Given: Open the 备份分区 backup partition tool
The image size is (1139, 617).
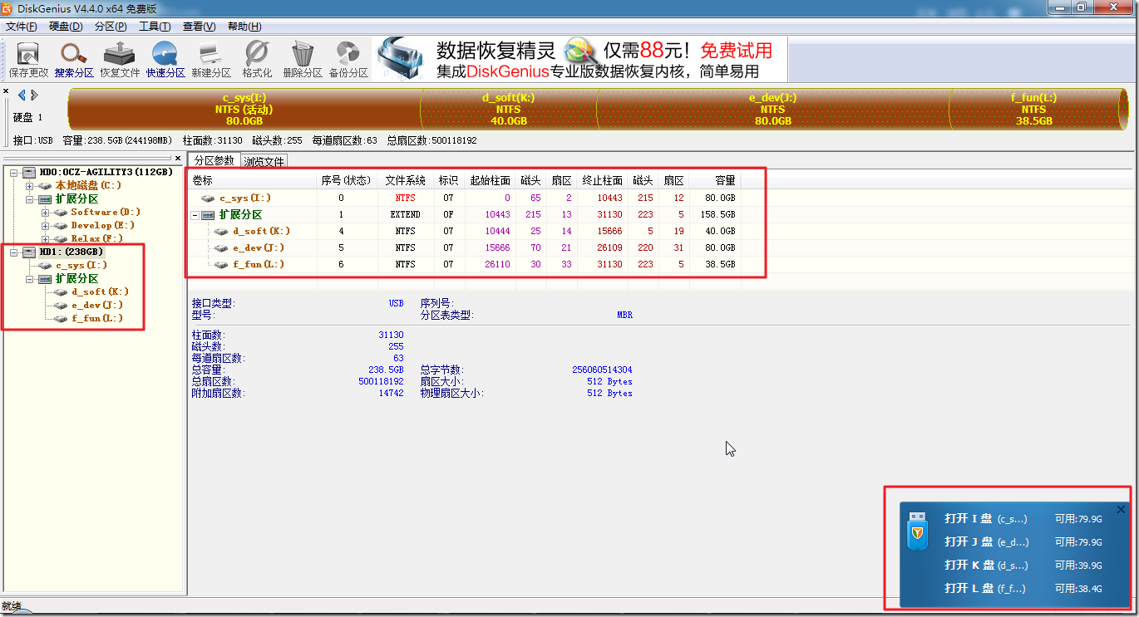Looking at the screenshot, I should coord(348,60).
